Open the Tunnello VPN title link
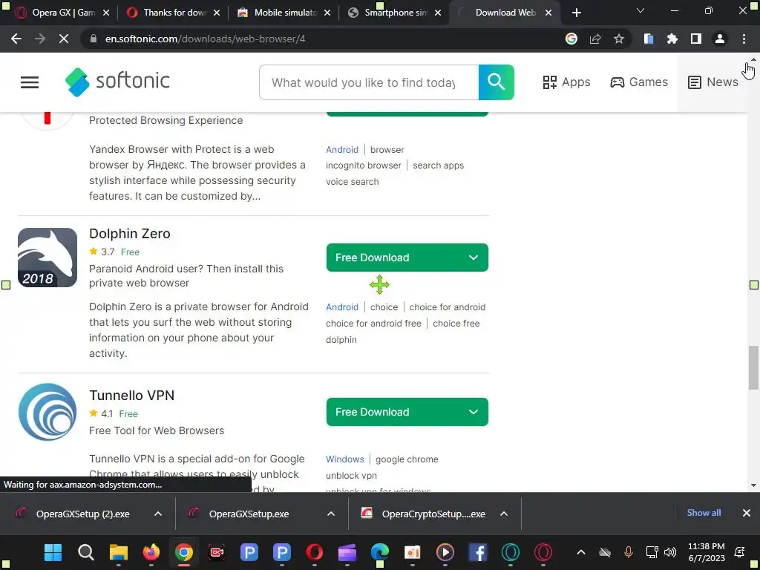Viewport: 760px width, 570px height. [x=132, y=396]
